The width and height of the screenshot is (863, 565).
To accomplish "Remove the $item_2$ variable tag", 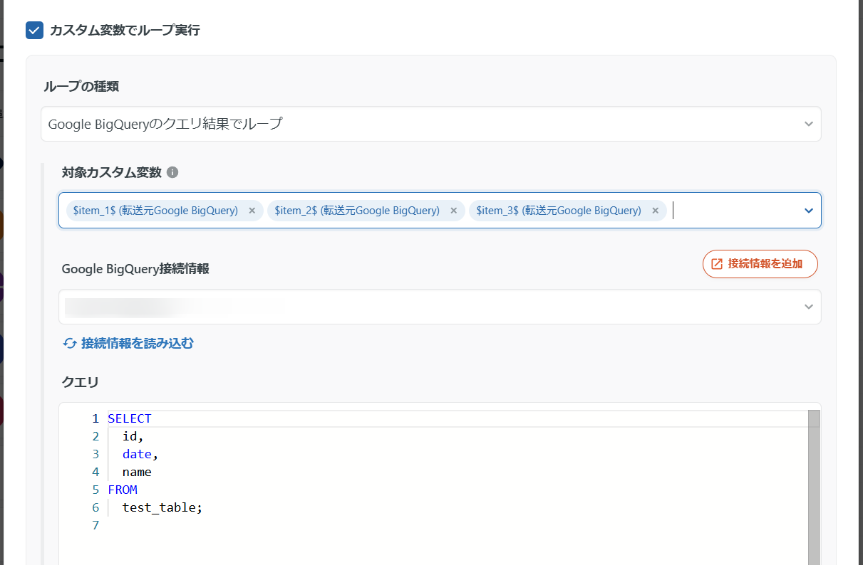I will pos(453,211).
